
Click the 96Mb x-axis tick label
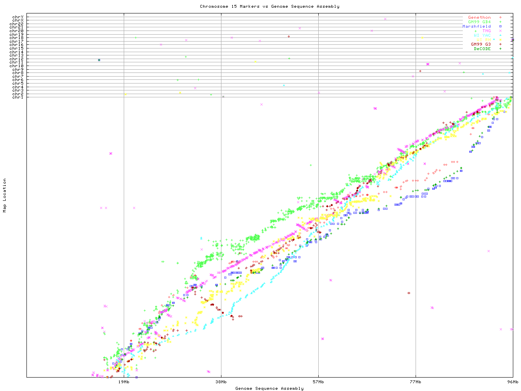point(512,382)
